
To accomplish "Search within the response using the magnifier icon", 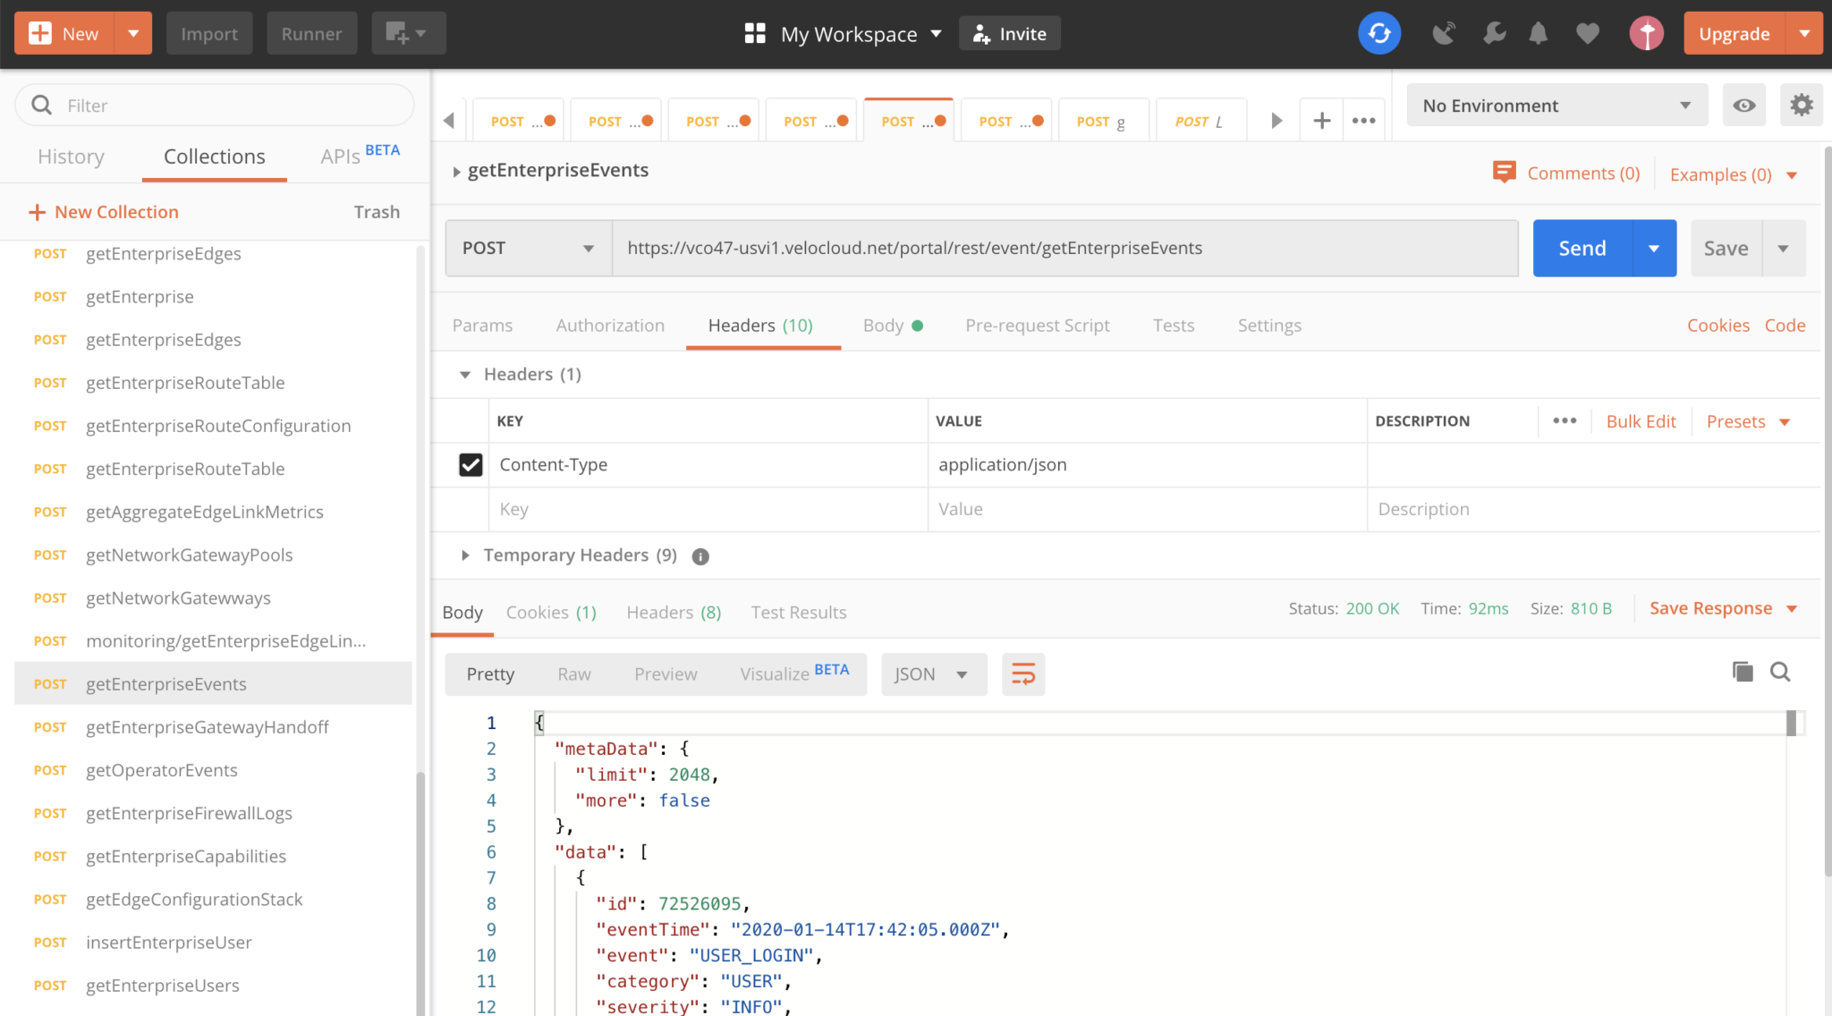I will (x=1780, y=671).
